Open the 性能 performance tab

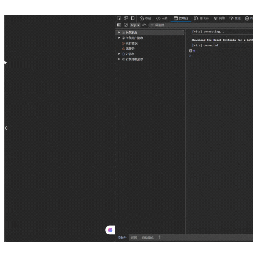click(235, 18)
